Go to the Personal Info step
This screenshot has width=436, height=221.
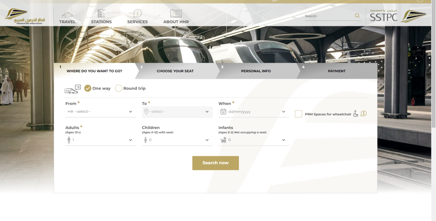pyautogui.click(x=256, y=71)
